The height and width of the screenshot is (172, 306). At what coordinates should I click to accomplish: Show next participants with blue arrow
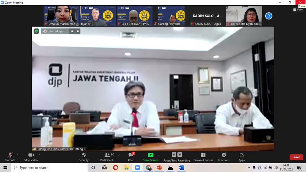(269, 16)
